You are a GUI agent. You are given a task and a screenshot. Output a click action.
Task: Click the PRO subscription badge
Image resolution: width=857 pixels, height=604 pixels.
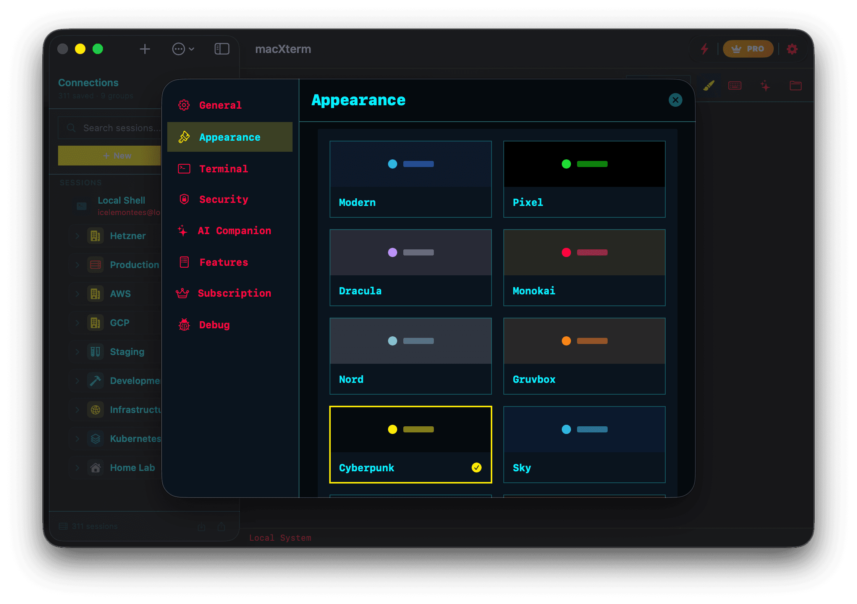point(748,49)
